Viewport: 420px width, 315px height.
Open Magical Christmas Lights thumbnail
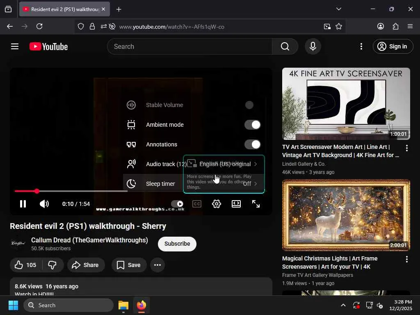(346, 215)
